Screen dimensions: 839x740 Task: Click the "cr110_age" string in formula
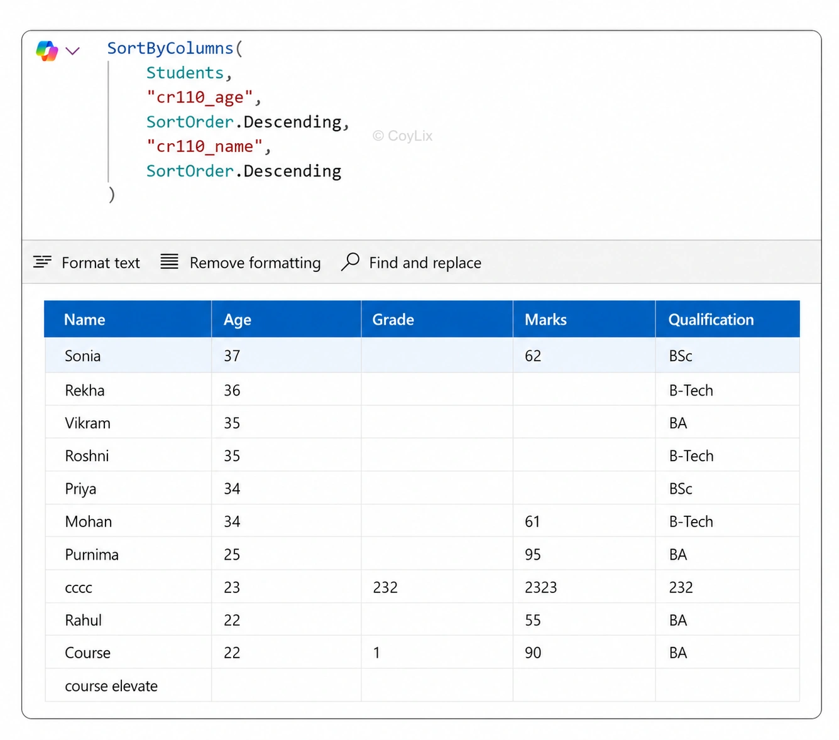coord(199,97)
